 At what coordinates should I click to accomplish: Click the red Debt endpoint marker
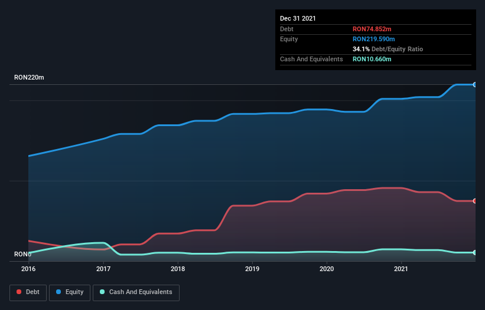click(x=475, y=201)
